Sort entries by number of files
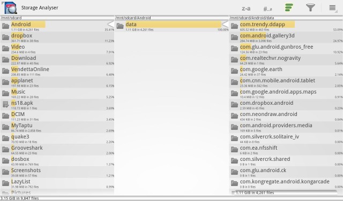The height and width of the screenshot is (201, 343). [267, 9]
